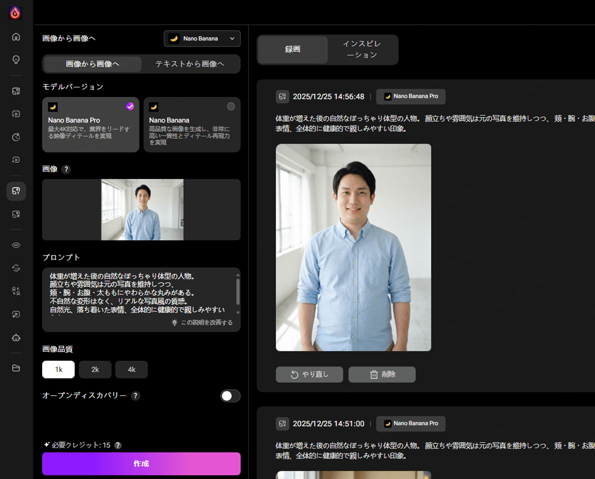This screenshot has width=595, height=479.
Task: Click the question mark next to 画像
Action: coord(66,169)
